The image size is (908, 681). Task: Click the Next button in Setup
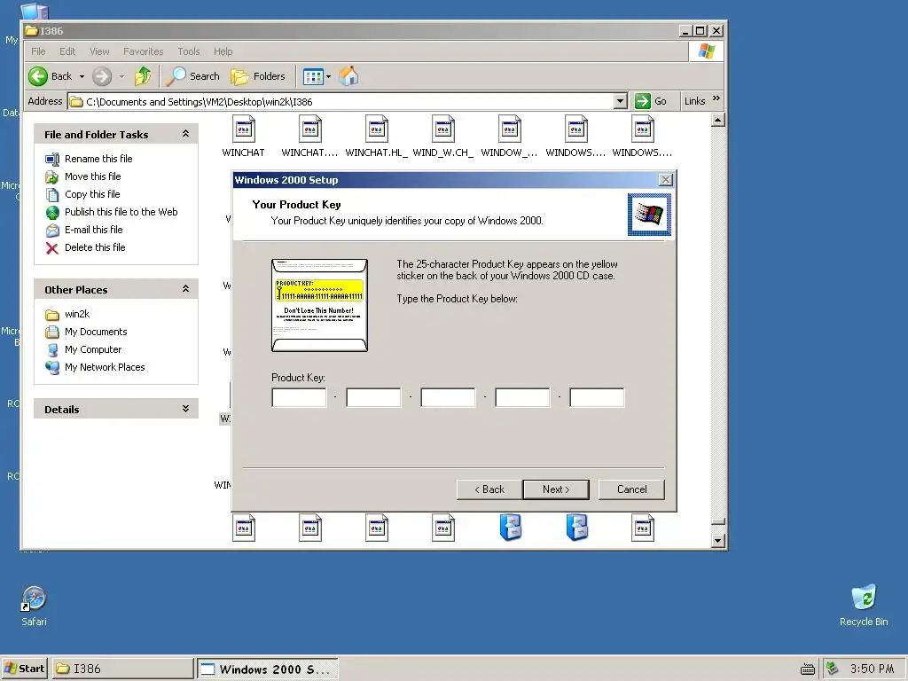pyautogui.click(x=556, y=489)
